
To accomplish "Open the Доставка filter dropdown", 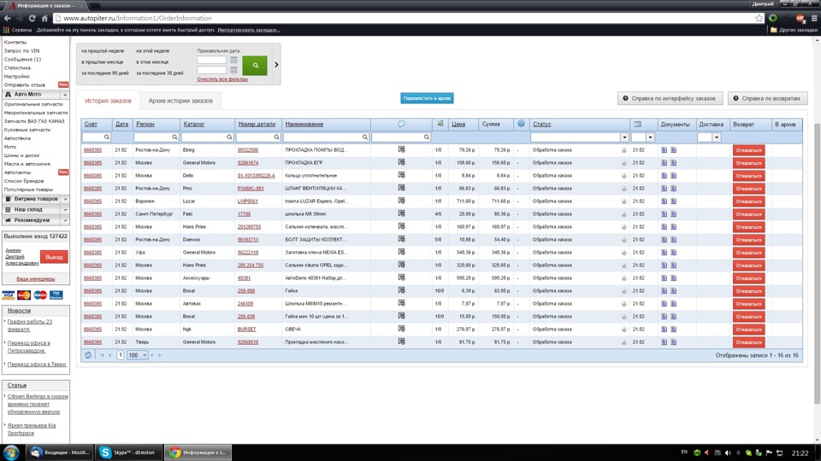I will point(717,137).
